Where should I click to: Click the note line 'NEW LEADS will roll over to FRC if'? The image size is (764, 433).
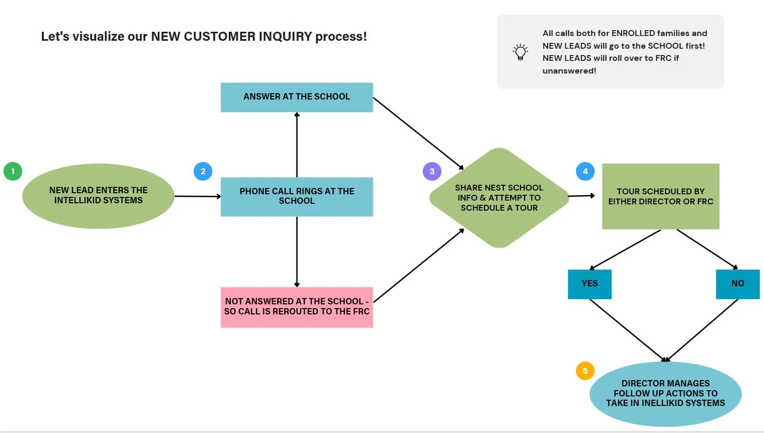point(610,58)
